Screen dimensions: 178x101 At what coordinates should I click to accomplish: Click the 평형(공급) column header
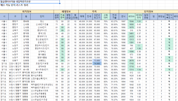coord(68,16)
